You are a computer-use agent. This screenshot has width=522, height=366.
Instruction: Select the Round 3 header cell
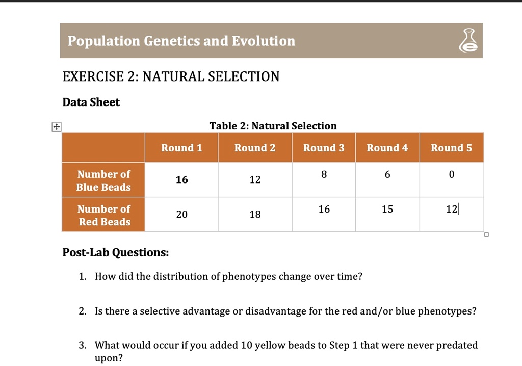tap(324, 148)
